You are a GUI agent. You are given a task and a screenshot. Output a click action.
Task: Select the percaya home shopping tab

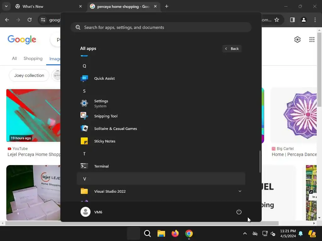tap(123, 7)
